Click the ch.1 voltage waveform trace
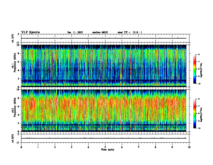Viewport: 213px width, 165px height. click(x=104, y=38)
